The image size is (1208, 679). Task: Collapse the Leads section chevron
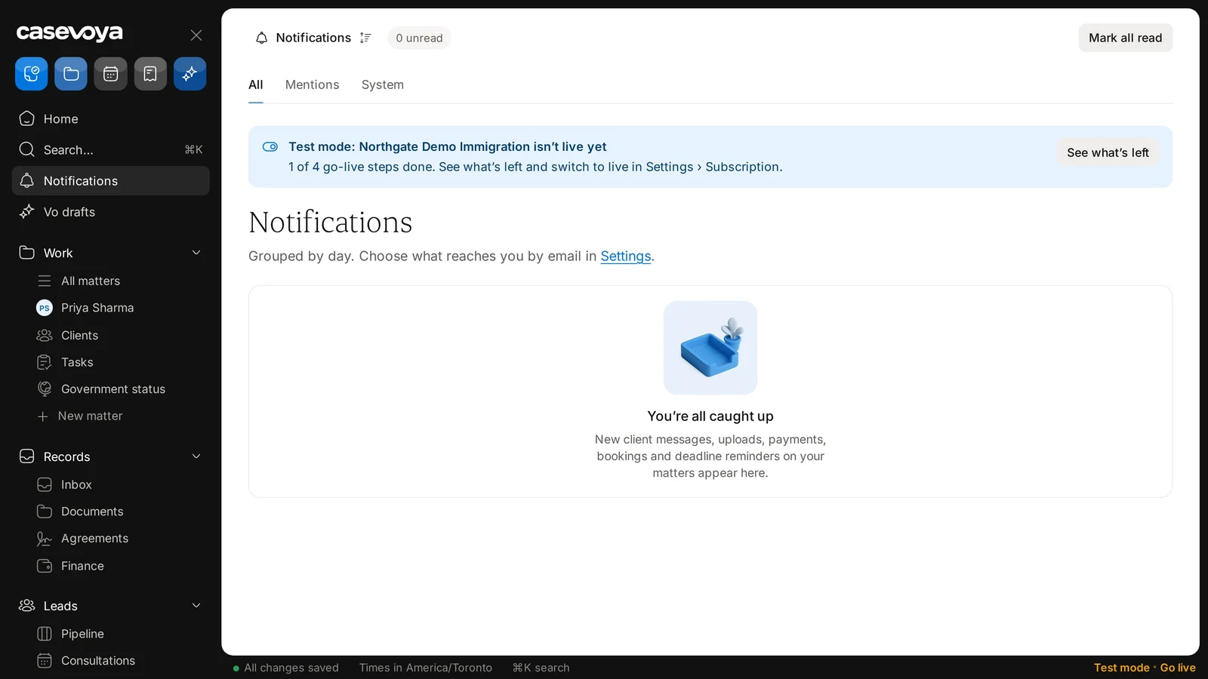click(x=196, y=606)
